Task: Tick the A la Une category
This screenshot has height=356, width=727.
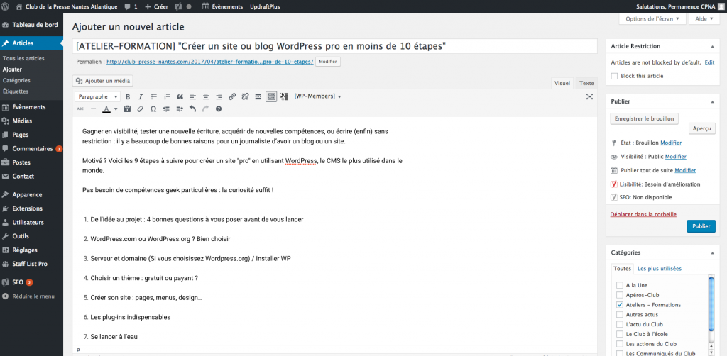Action: click(x=620, y=285)
